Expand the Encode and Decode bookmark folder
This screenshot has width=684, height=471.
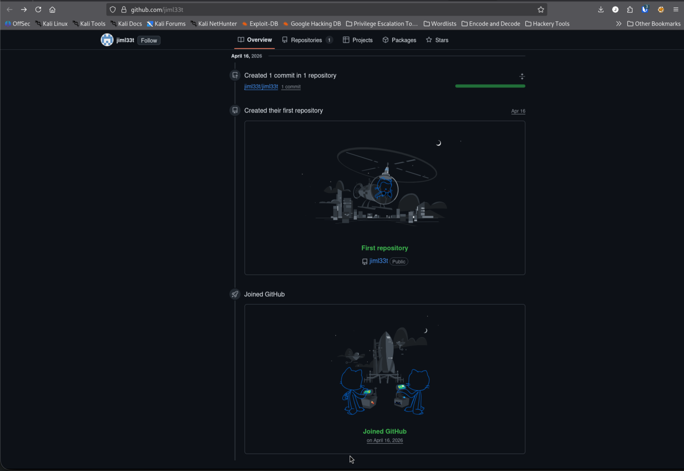pos(491,24)
